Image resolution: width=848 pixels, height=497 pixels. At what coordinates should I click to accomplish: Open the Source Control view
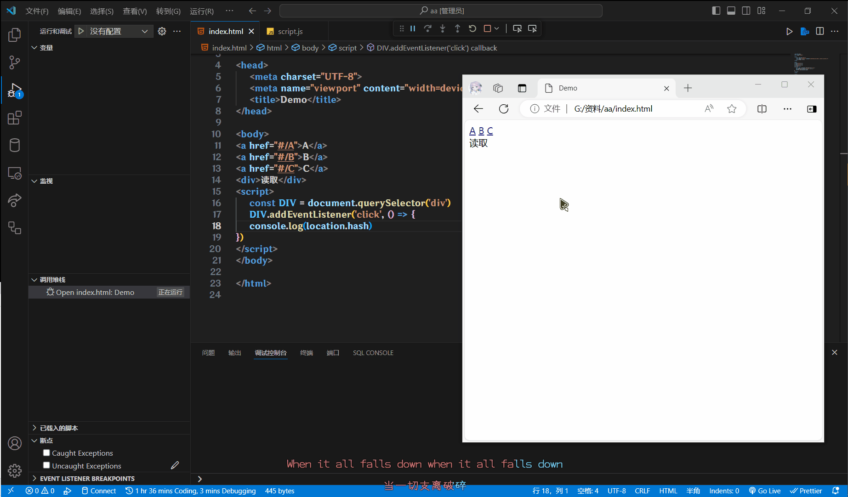pos(15,62)
